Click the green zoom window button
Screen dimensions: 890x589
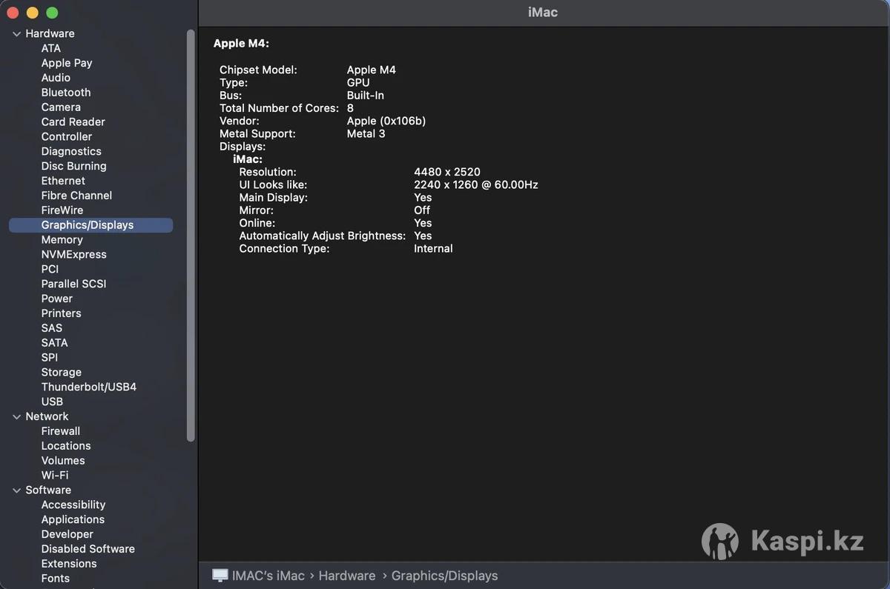52,13
